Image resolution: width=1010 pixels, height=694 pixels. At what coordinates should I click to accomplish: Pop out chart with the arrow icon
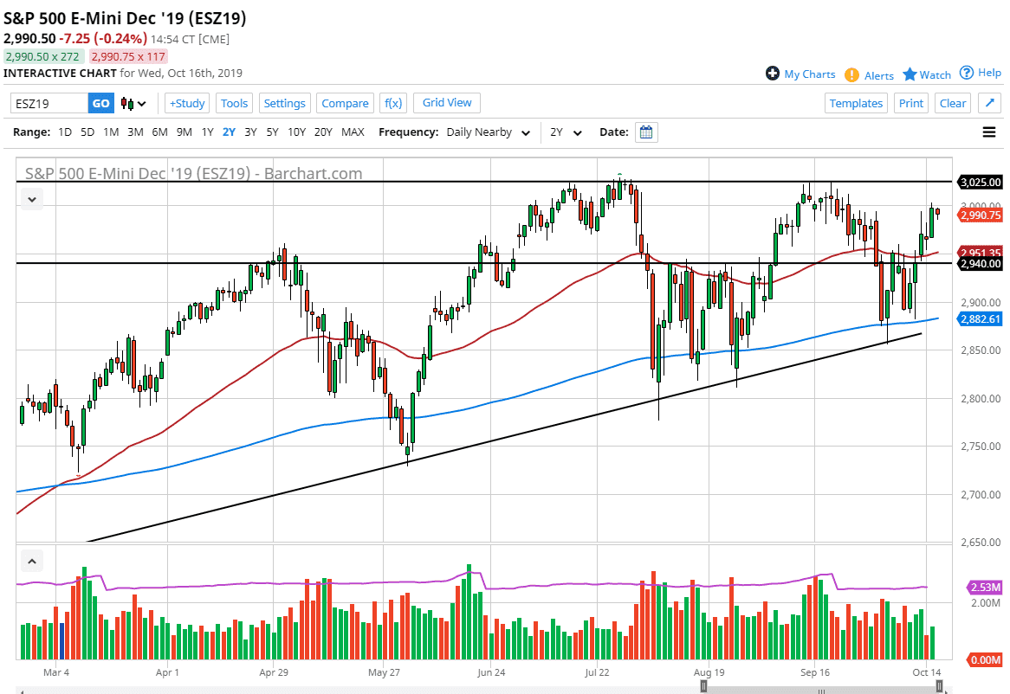point(989,102)
